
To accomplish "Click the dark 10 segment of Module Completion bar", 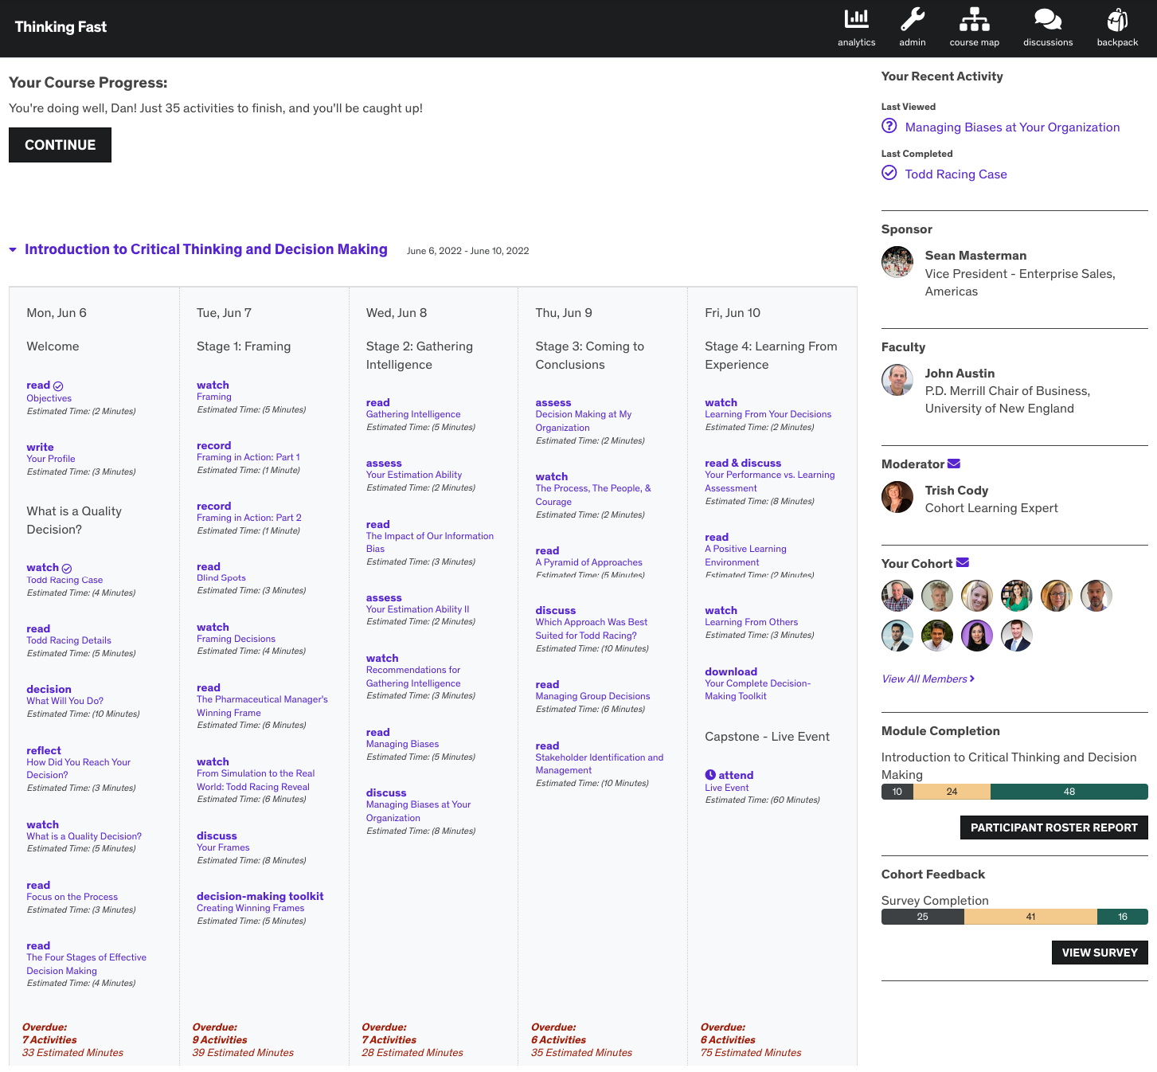I will pos(897,792).
